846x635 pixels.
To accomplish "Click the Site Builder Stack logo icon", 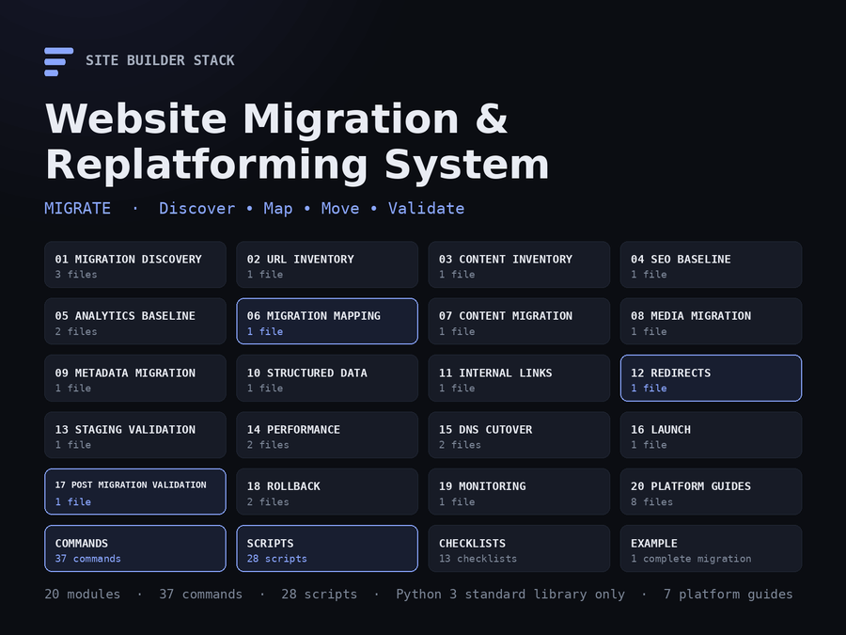I will point(58,61).
